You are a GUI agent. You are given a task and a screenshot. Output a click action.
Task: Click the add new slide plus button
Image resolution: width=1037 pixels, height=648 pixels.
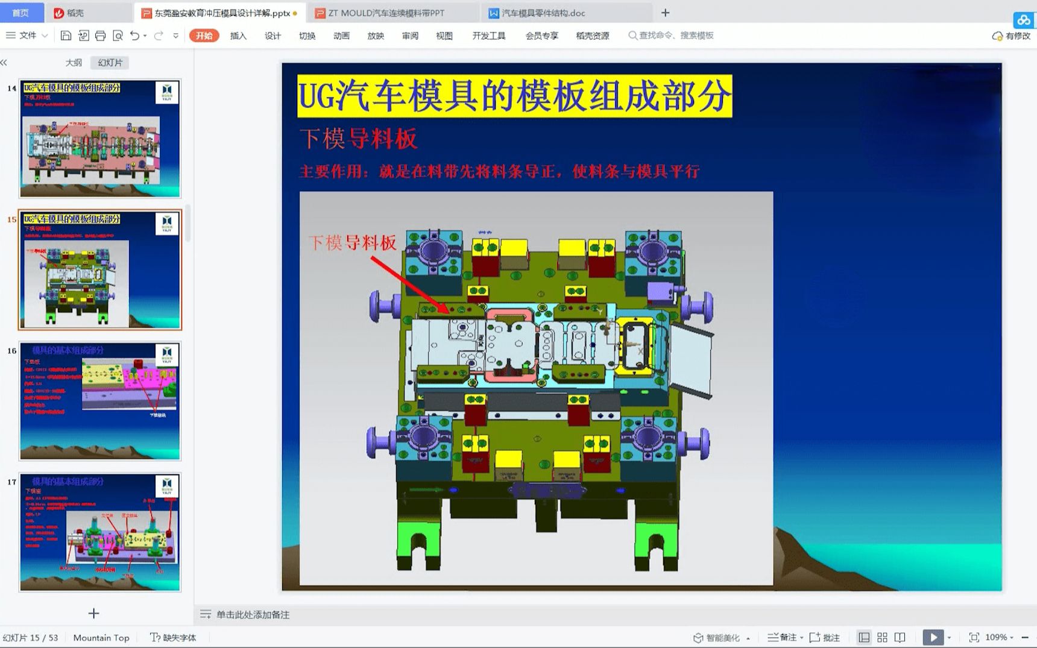(93, 614)
